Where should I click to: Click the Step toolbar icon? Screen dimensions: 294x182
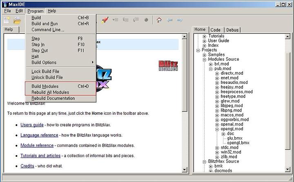115,20
